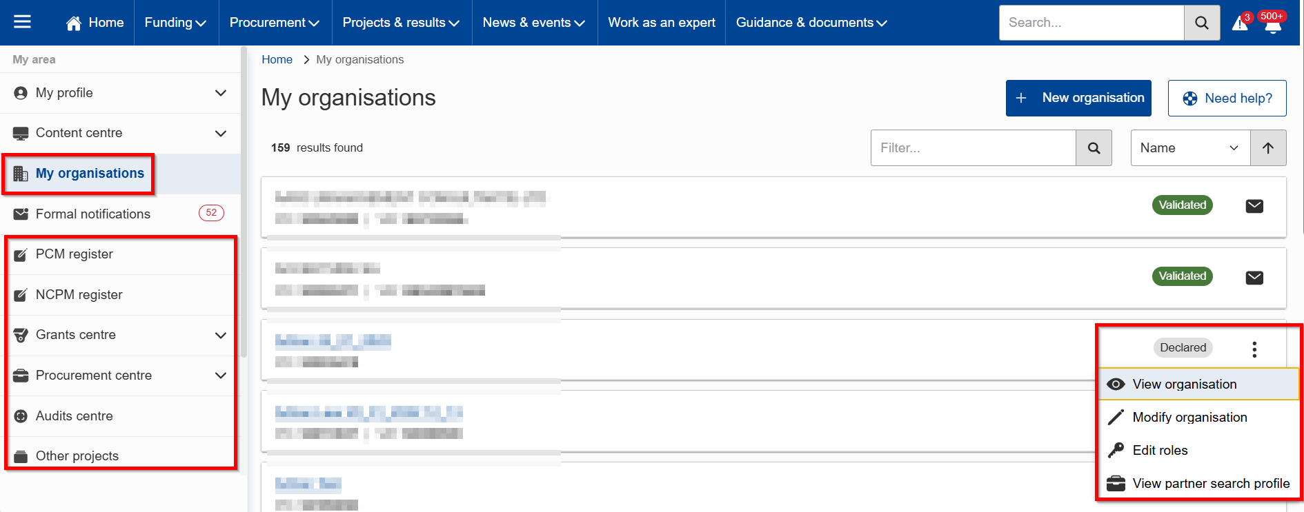Click the Audits centre label

[75, 416]
